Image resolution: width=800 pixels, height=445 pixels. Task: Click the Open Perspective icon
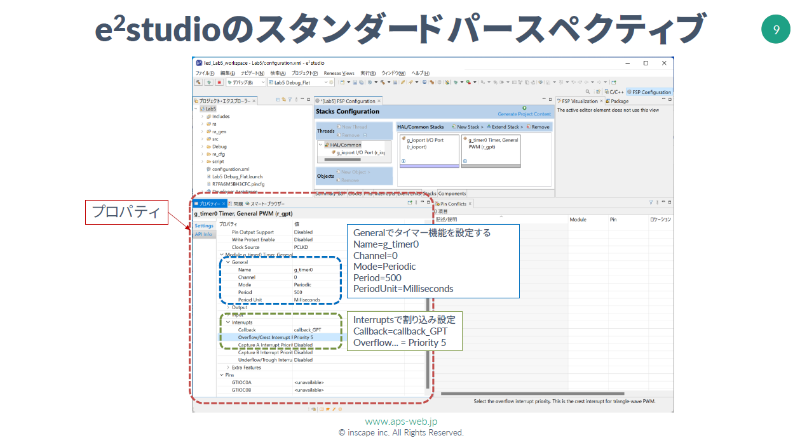point(597,92)
